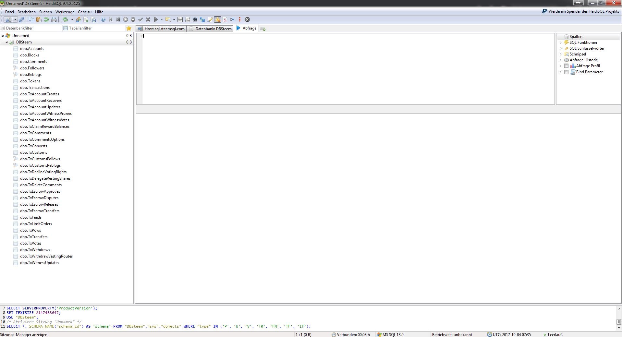The width and height of the screenshot is (622, 337).
Task: Toggle the wrap long lines icon
Action: click(232, 19)
